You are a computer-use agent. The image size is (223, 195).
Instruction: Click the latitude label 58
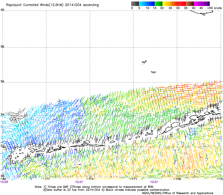pos(2,46)
